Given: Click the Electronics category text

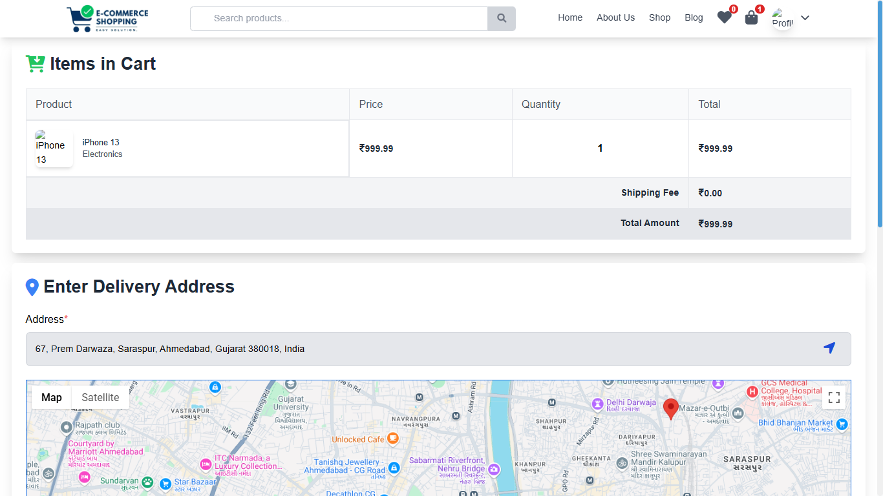Looking at the screenshot, I should (x=102, y=154).
